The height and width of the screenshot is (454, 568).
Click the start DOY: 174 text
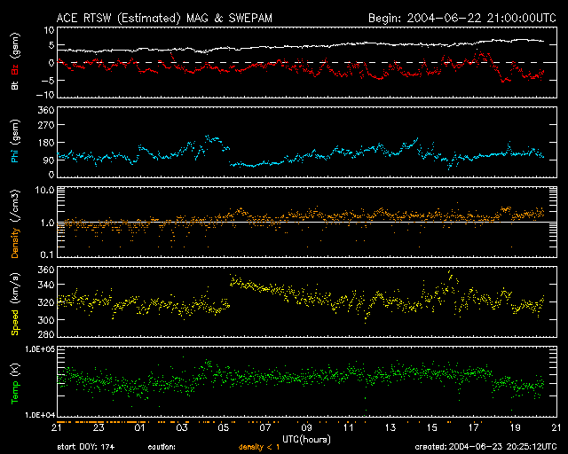[x=85, y=446]
